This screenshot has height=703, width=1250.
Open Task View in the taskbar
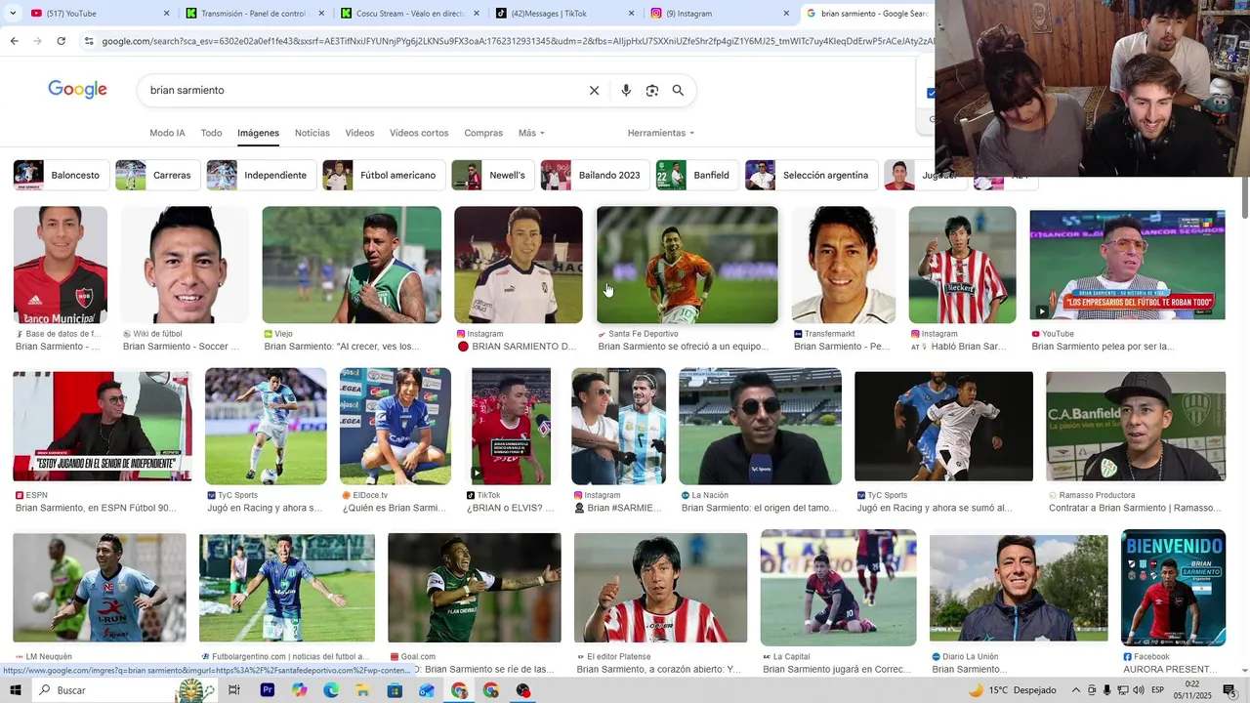[x=234, y=690]
